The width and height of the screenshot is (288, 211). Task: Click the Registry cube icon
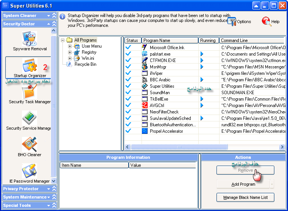pyautogui.click(x=77, y=52)
